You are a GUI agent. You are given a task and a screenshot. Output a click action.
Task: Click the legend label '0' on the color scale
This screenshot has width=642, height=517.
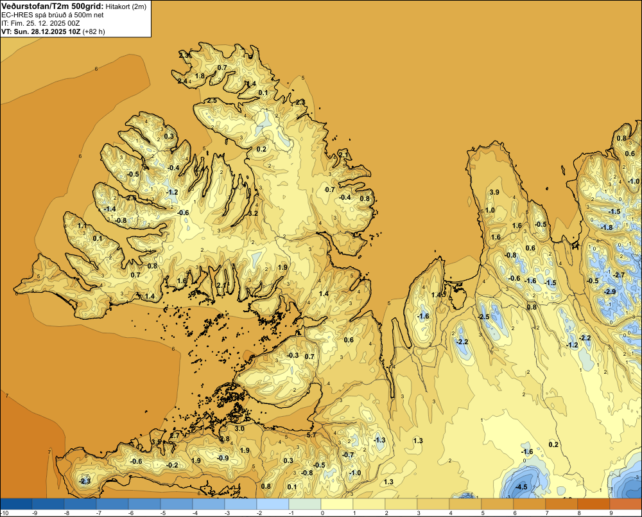(322, 513)
